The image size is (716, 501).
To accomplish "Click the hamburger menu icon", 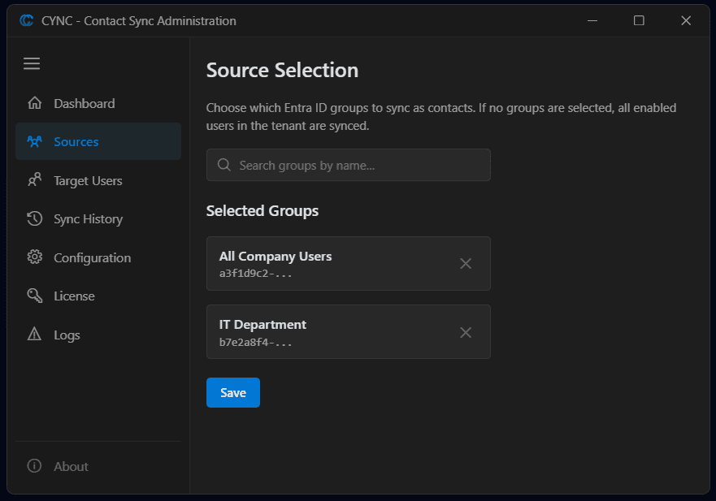I will (x=32, y=63).
